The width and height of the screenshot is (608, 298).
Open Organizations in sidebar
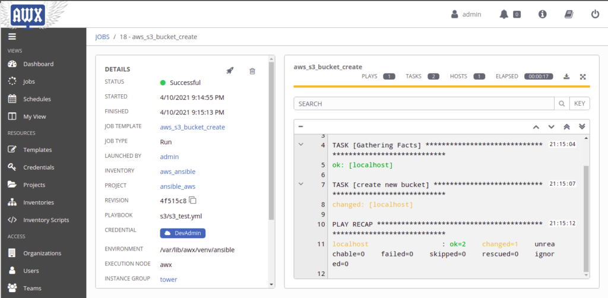pyautogui.click(x=43, y=253)
